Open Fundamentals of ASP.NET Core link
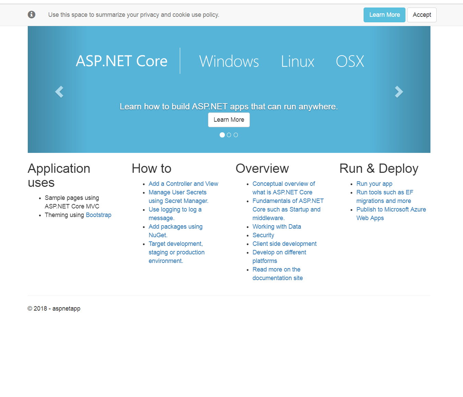463x397 pixels. 288,209
